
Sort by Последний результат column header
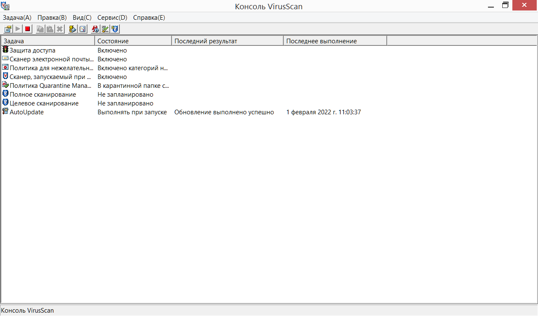pos(227,41)
